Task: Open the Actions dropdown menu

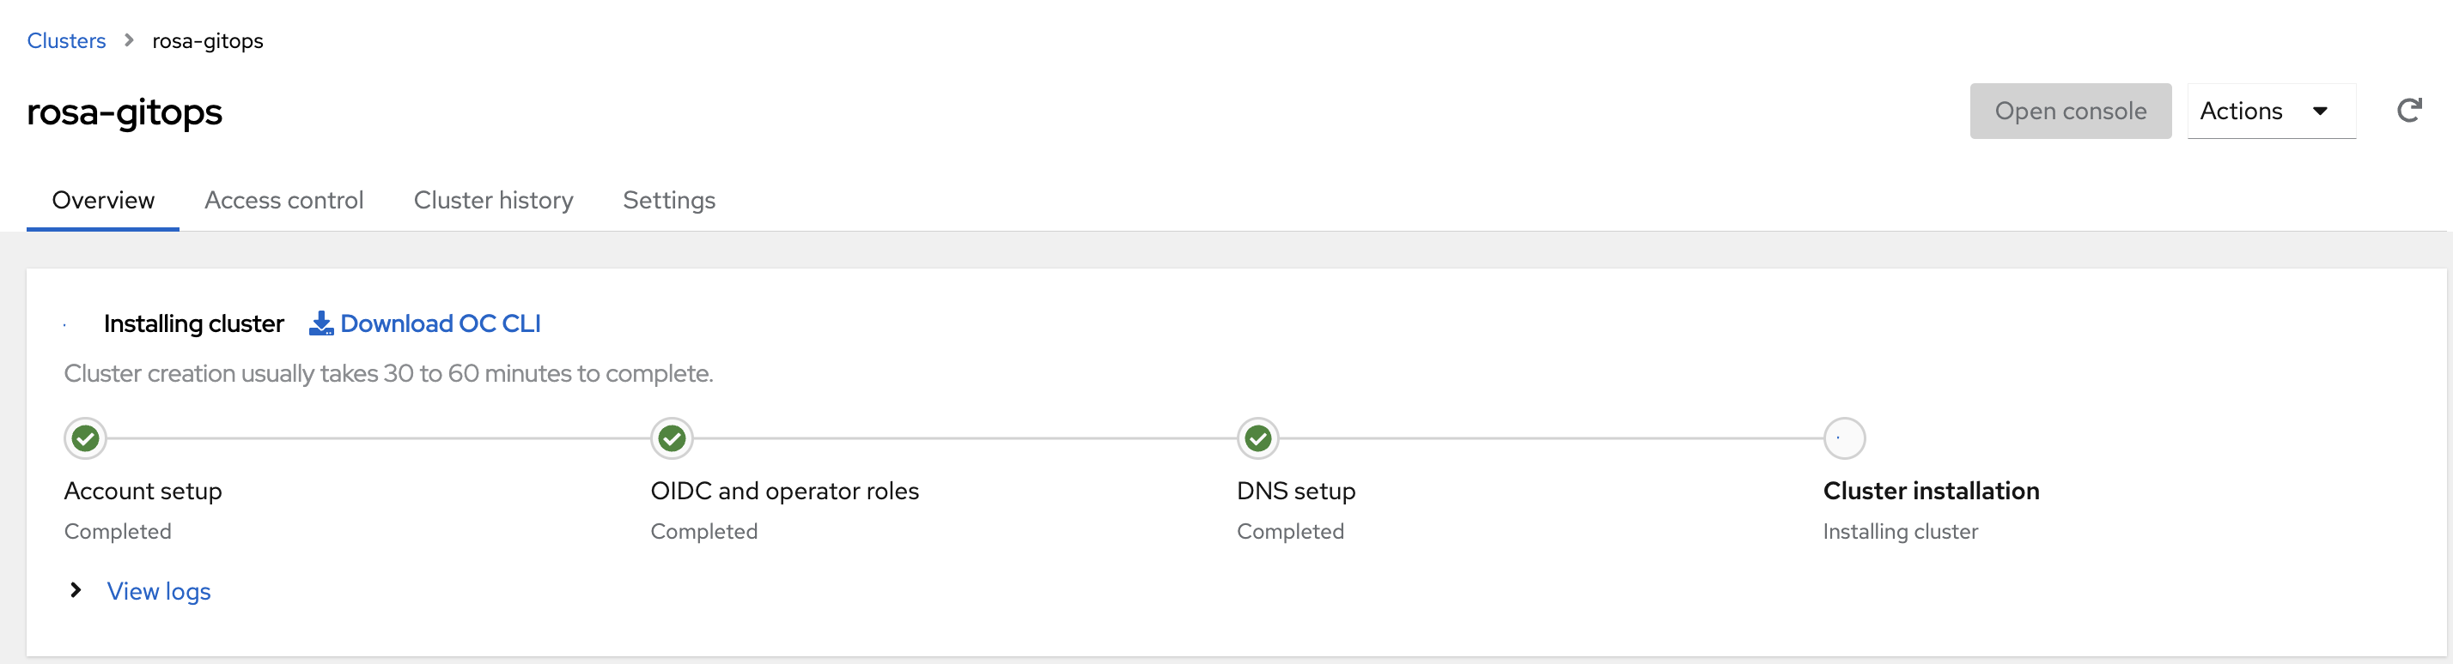Action: (x=2271, y=111)
